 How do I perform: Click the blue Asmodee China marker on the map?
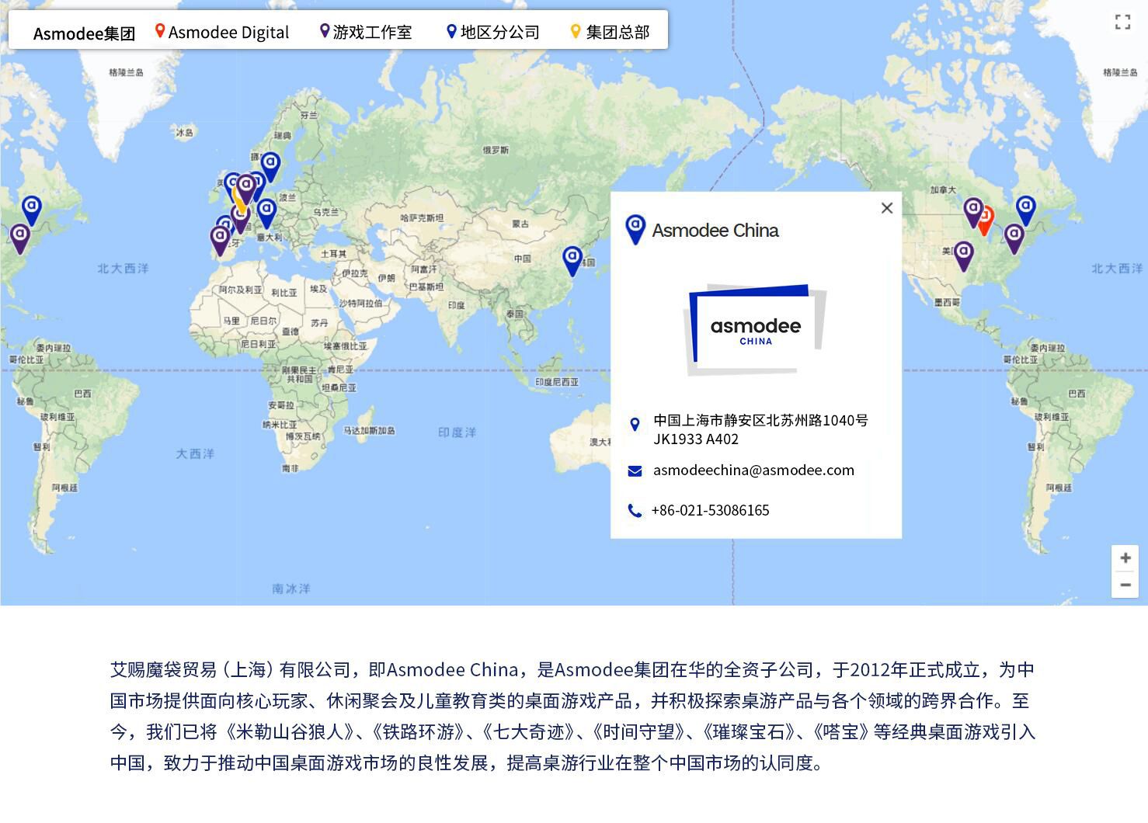[x=572, y=259]
